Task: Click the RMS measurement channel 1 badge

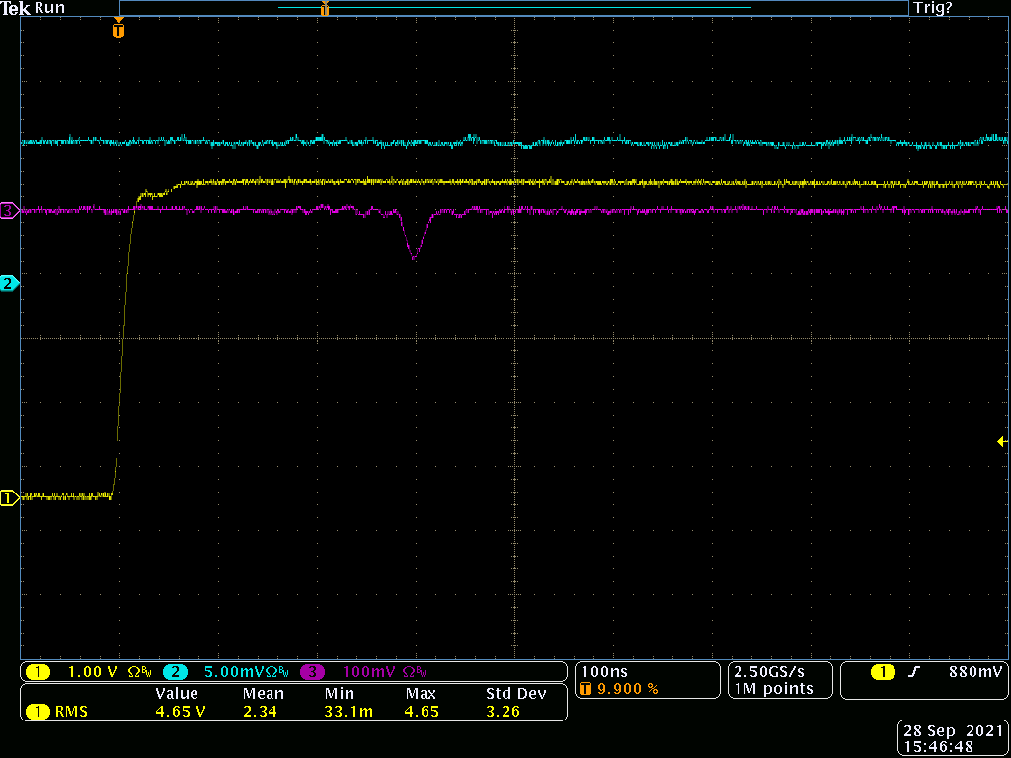Action: (39, 712)
